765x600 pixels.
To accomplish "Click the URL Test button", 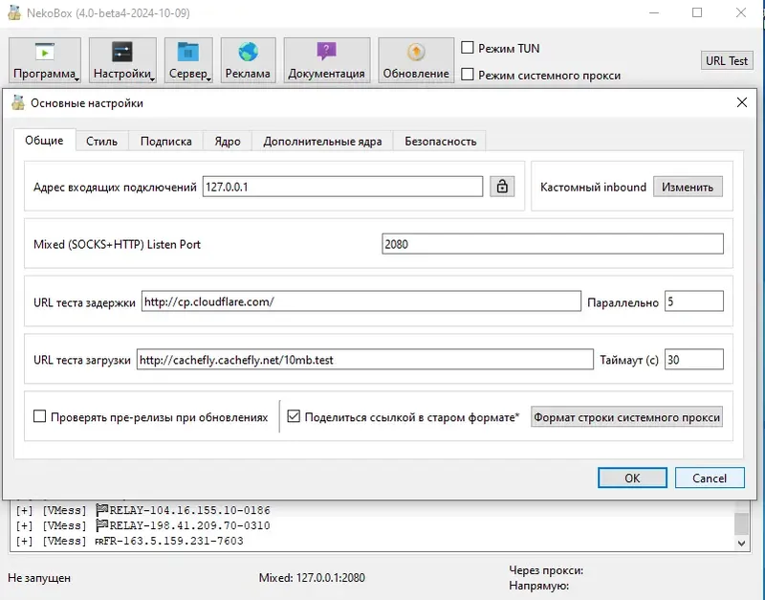I will (727, 60).
